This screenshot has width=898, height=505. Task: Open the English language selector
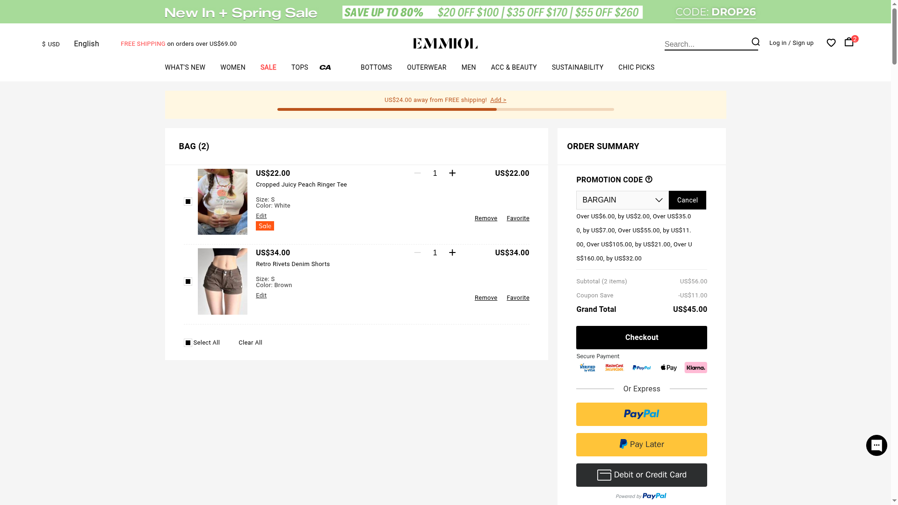click(x=87, y=44)
